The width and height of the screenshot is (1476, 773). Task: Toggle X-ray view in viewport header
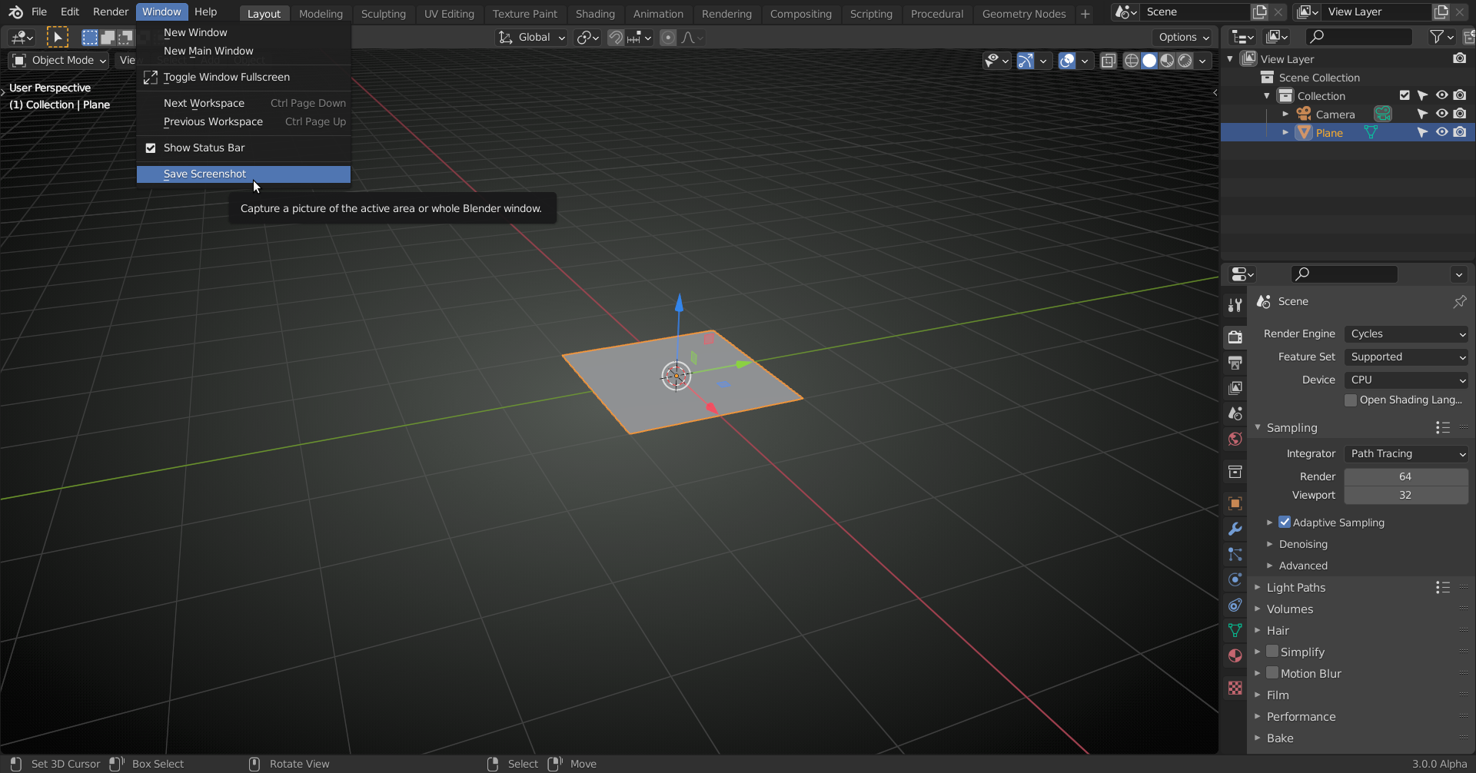(1108, 61)
